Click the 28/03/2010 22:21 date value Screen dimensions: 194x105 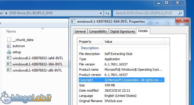pos(117,90)
